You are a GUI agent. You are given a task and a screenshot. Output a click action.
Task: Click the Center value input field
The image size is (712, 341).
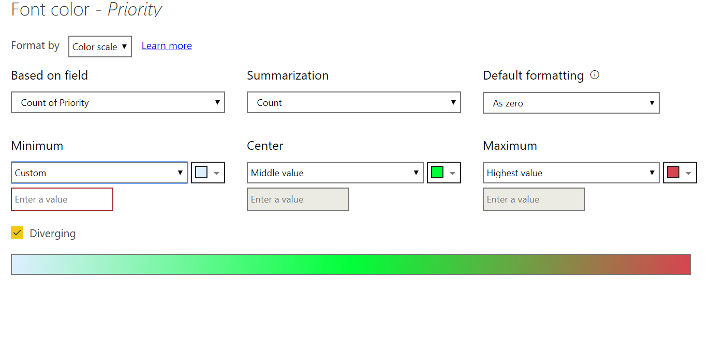[x=298, y=199]
